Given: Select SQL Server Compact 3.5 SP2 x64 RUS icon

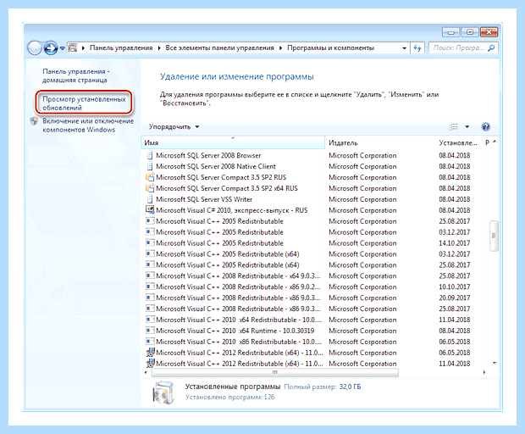Looking at the screenshot, I should (150, 188).
